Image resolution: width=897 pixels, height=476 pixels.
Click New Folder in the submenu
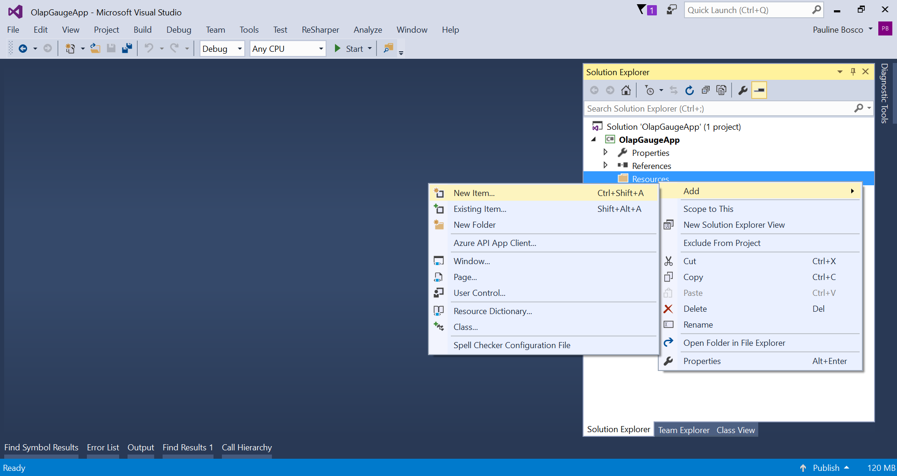[x=543, y=224]
